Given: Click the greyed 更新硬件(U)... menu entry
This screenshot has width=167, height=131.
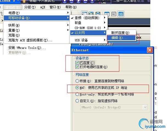Looking at the screenshot, I should pyautogui.click(x=36, y=53).
